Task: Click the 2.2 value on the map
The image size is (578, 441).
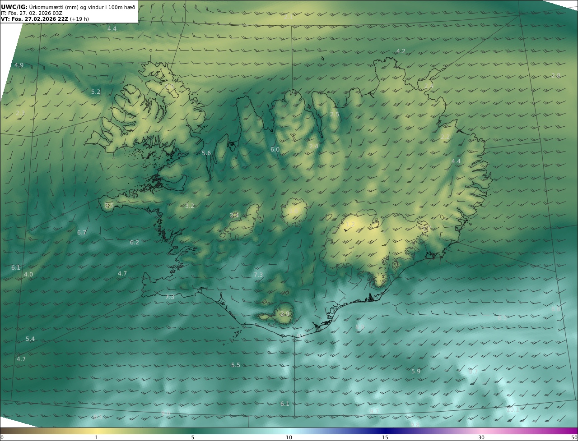Action: (445, 137)
